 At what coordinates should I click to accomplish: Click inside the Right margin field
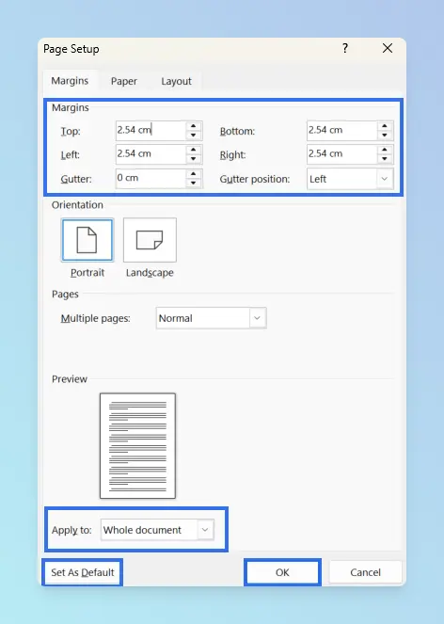tap(341, 154)
